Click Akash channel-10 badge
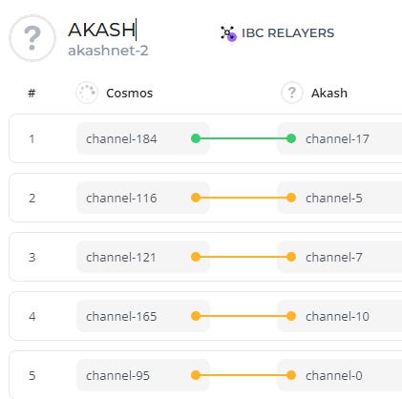 click(340, 316)
